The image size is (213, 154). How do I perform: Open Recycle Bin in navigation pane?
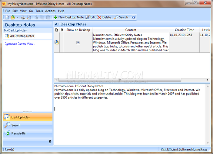coord(28,133)
